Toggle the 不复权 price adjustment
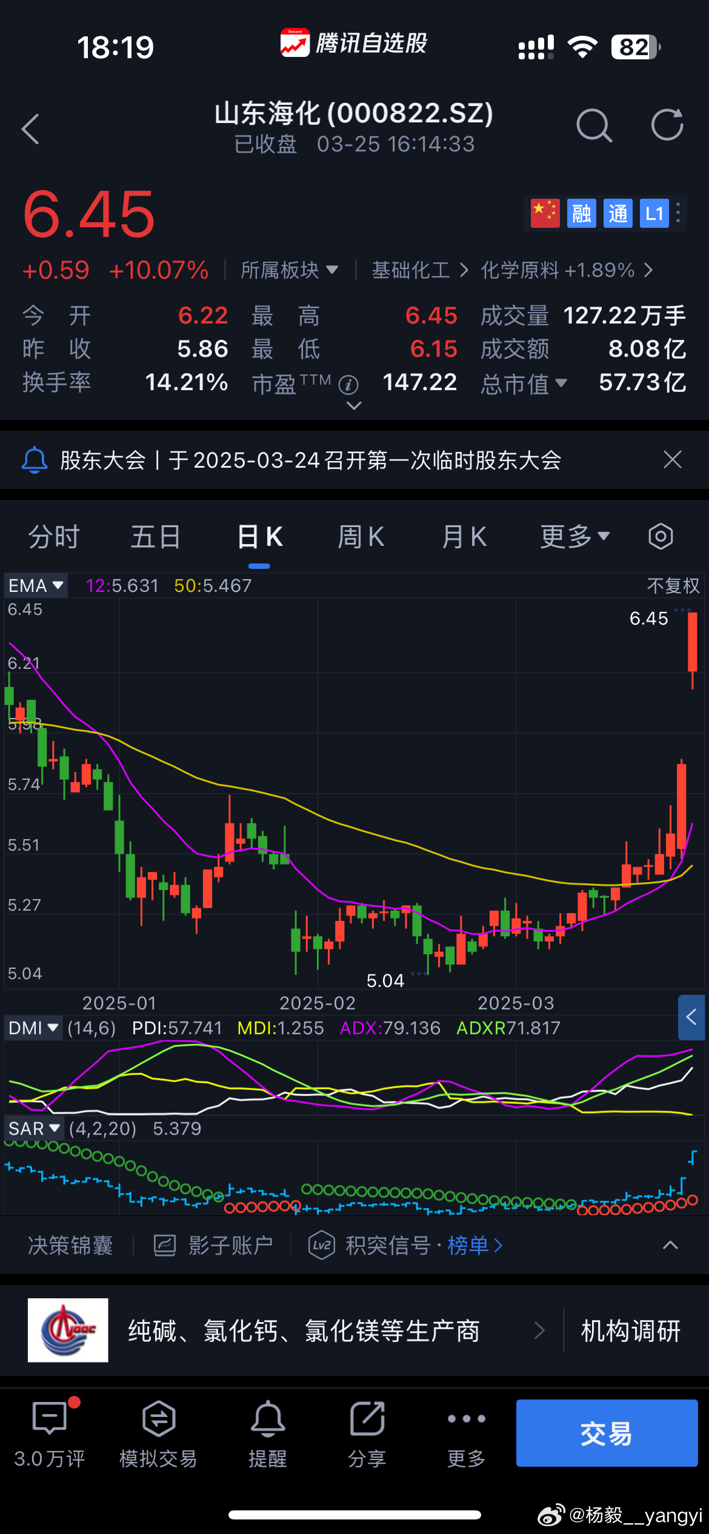Image resolution: width=709 pixels, height=1534 pixels. point(673,586)
